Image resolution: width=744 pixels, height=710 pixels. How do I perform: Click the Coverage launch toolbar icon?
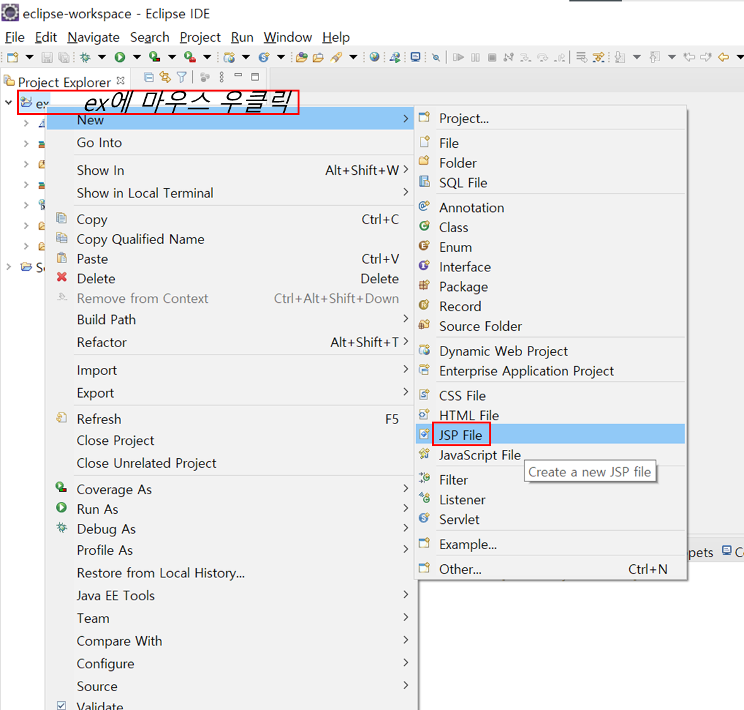click(154, 57)
